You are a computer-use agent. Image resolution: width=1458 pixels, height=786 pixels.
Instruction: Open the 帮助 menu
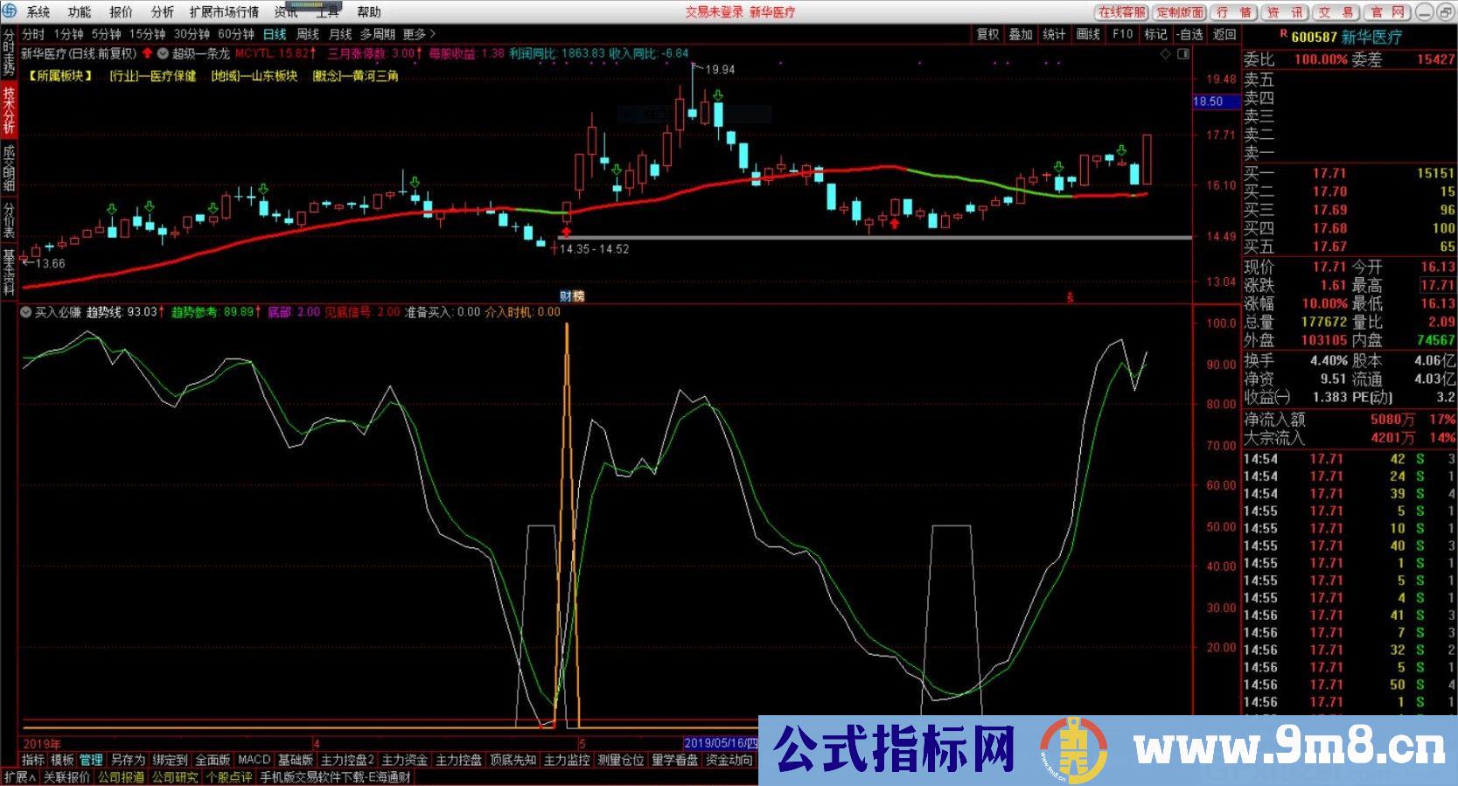(369, 12)
